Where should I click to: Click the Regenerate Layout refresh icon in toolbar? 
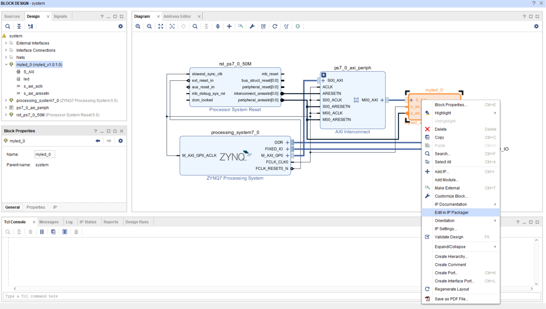[275, 26]
